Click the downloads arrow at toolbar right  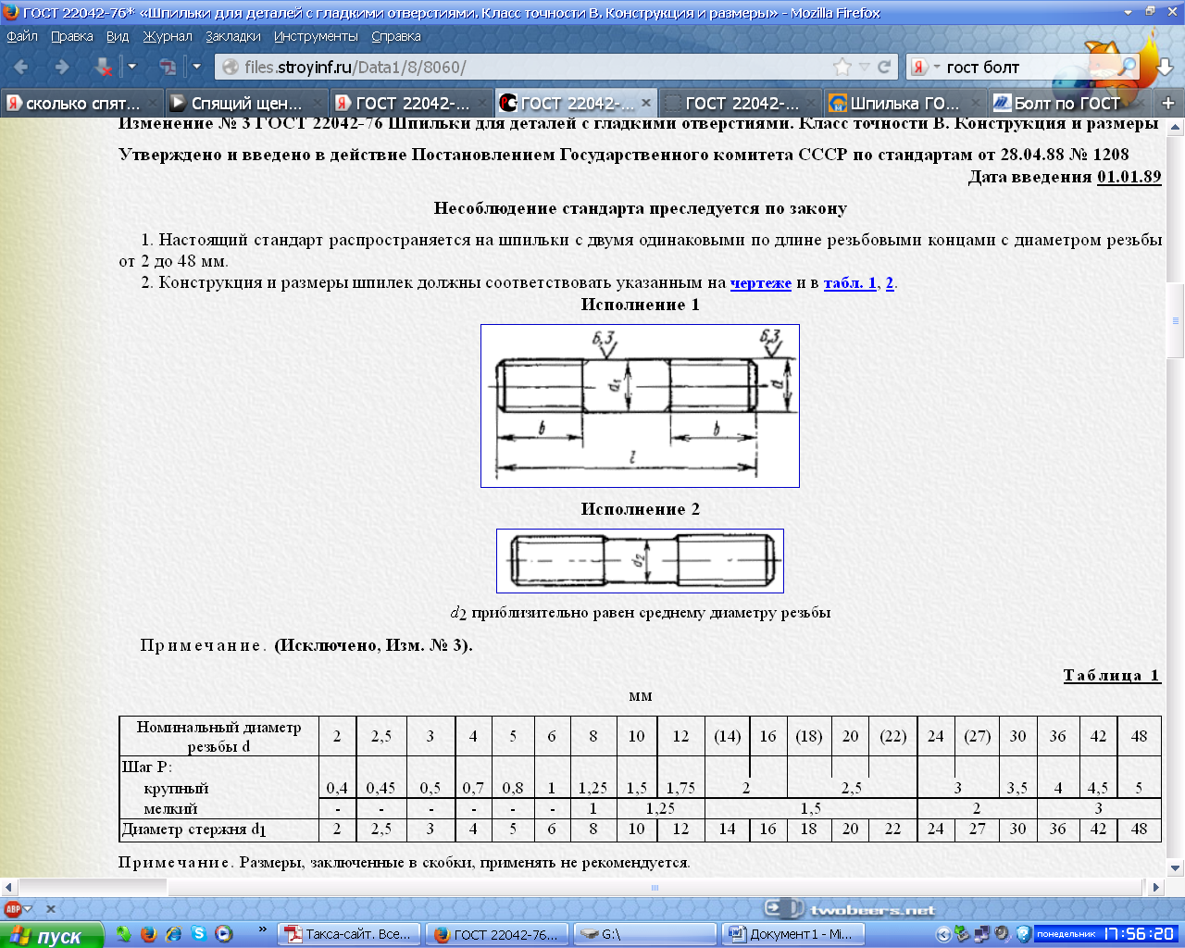1165,67
